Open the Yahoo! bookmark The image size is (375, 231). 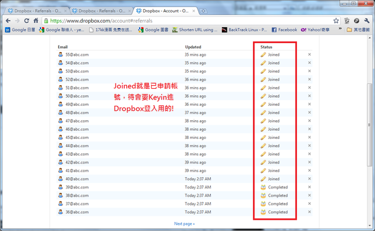[315, 29]
